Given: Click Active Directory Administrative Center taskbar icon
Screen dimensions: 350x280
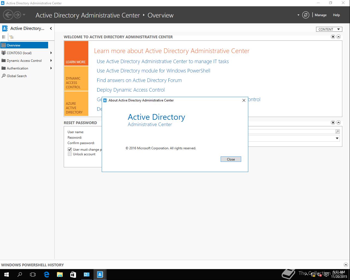Looking at the screenshot, I should tap(100, 275).
